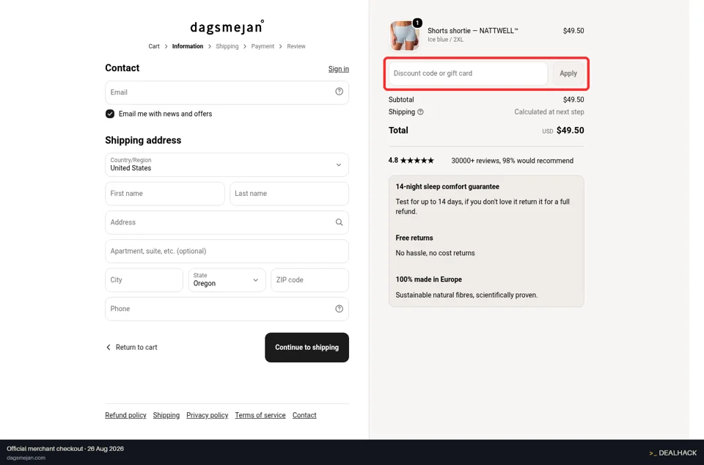Image resolution: width=704 pixels, height=465 pixels.
Task: Go to Cart breadcrumb step
Action: point(154,46)
